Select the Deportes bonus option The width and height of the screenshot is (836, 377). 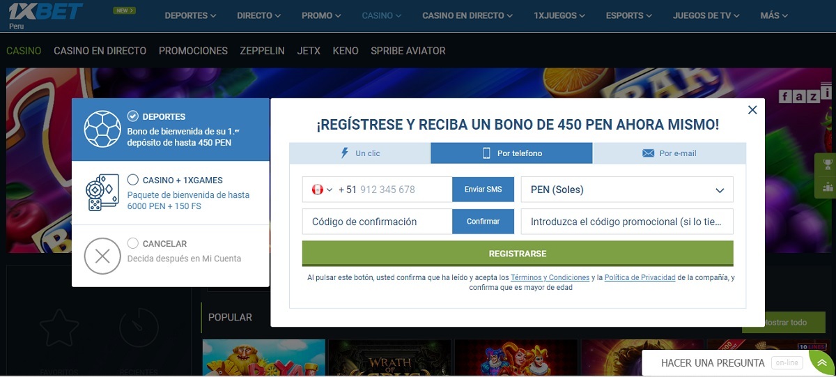coord(133,116)
